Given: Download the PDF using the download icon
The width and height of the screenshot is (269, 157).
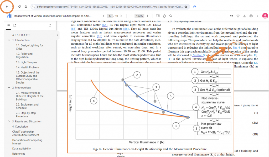Looking at the screenshot, I should 245,16.
